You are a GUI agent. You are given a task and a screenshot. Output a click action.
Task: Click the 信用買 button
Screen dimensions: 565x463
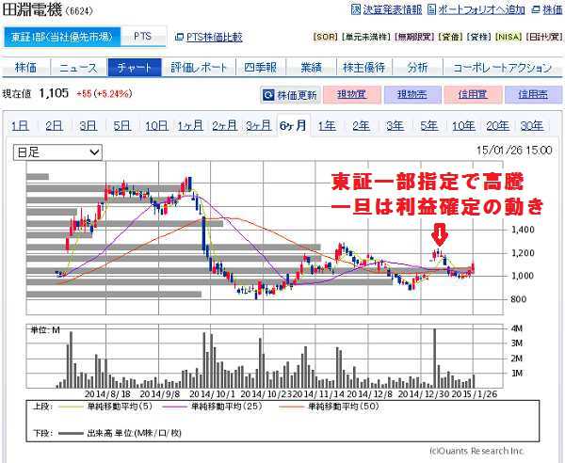tap(473, 95)
